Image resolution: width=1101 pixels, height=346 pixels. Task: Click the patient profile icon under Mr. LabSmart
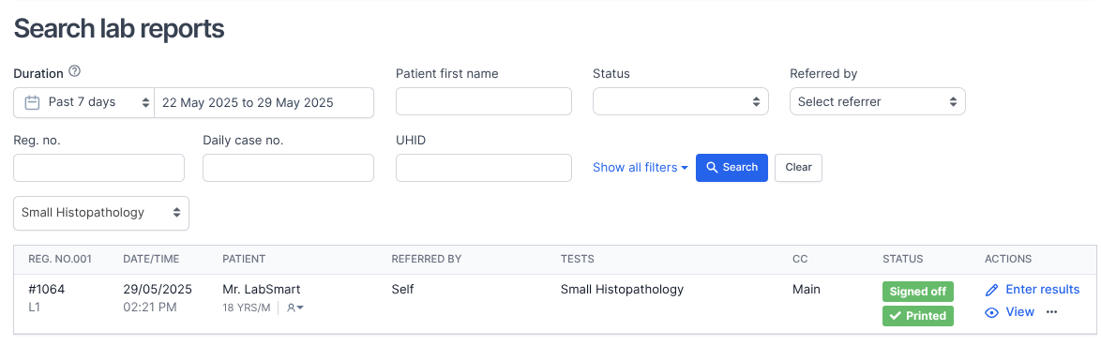coord(294,308)
